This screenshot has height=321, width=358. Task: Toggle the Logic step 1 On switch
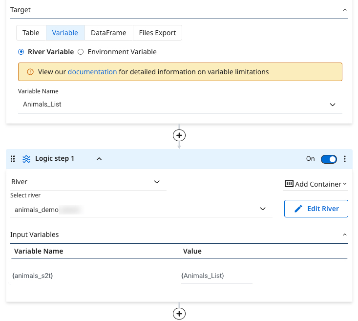tap(328, 159)
